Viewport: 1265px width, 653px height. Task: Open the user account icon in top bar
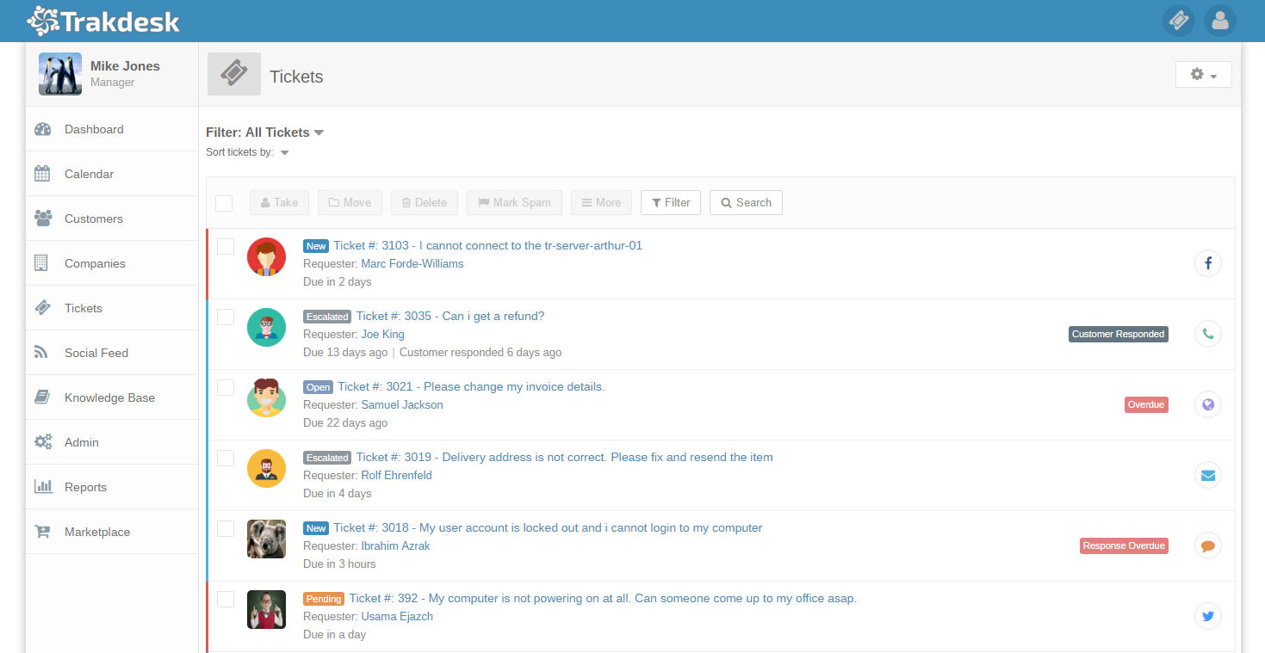pos(1220,20)
